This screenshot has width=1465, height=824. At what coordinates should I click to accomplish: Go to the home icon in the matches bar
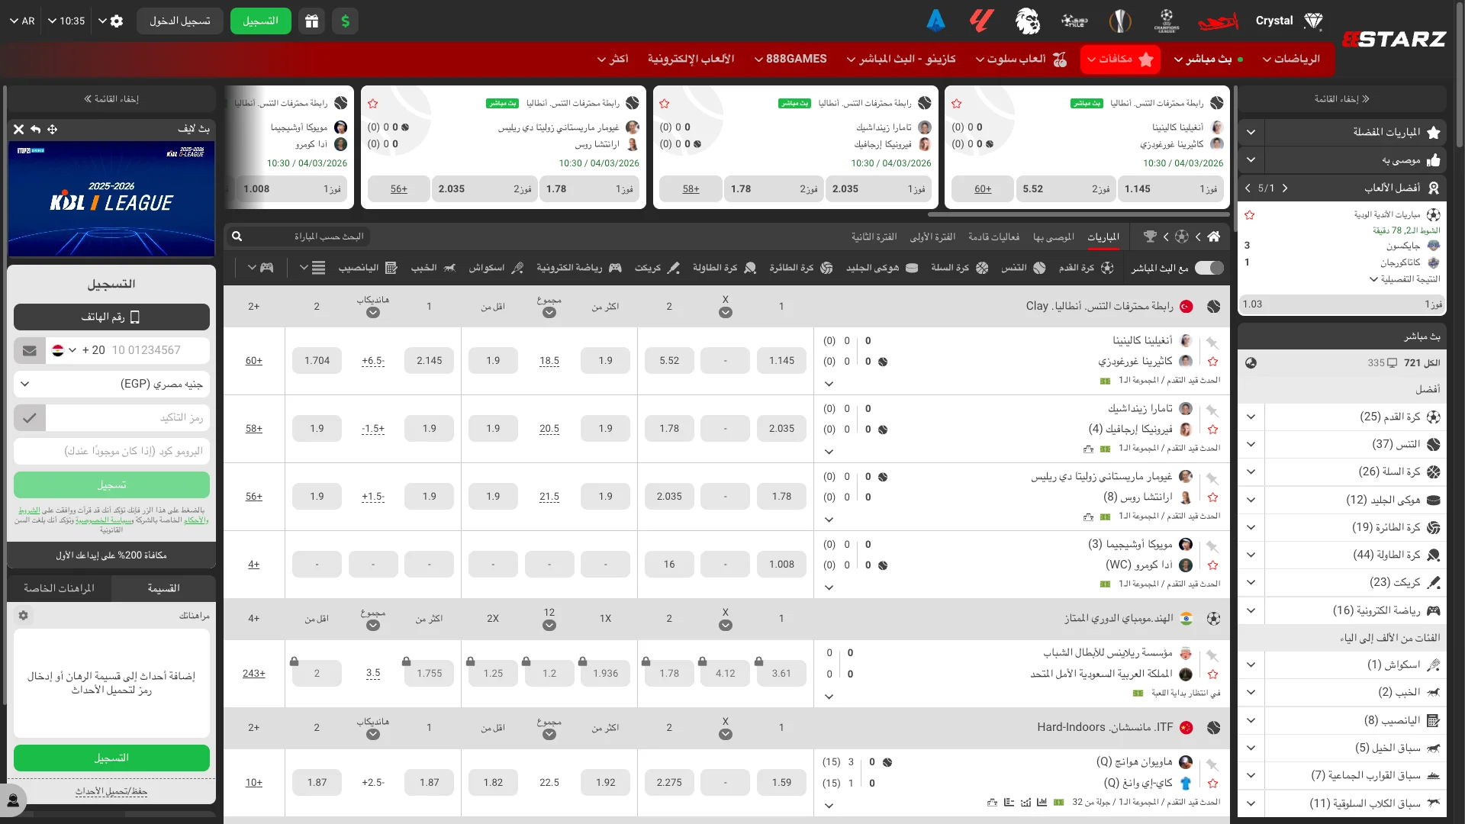coord(1214,237)
